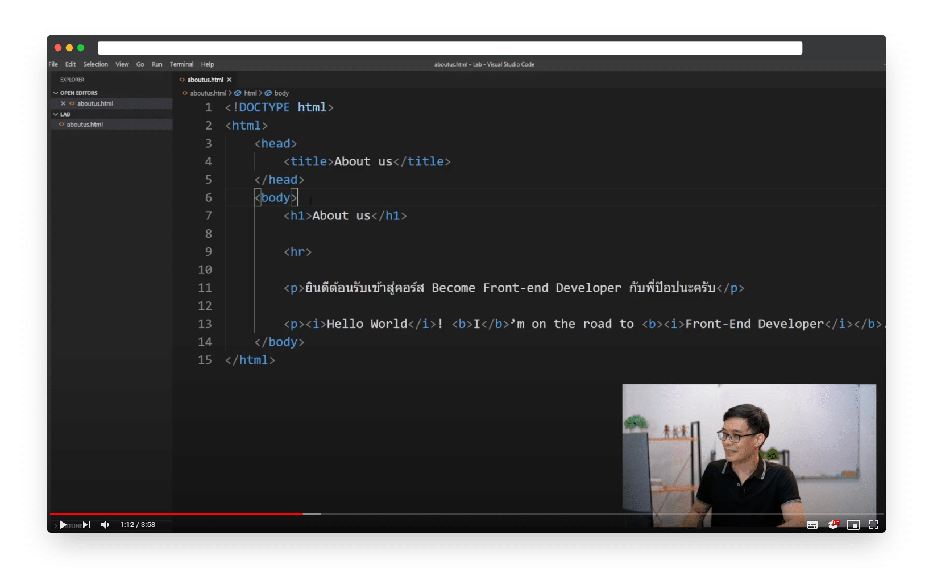Image resolution: width=933 pixels, height=568 pixels.
Task: Click the HD badge on the settings gear
Action: pos(836,523)
